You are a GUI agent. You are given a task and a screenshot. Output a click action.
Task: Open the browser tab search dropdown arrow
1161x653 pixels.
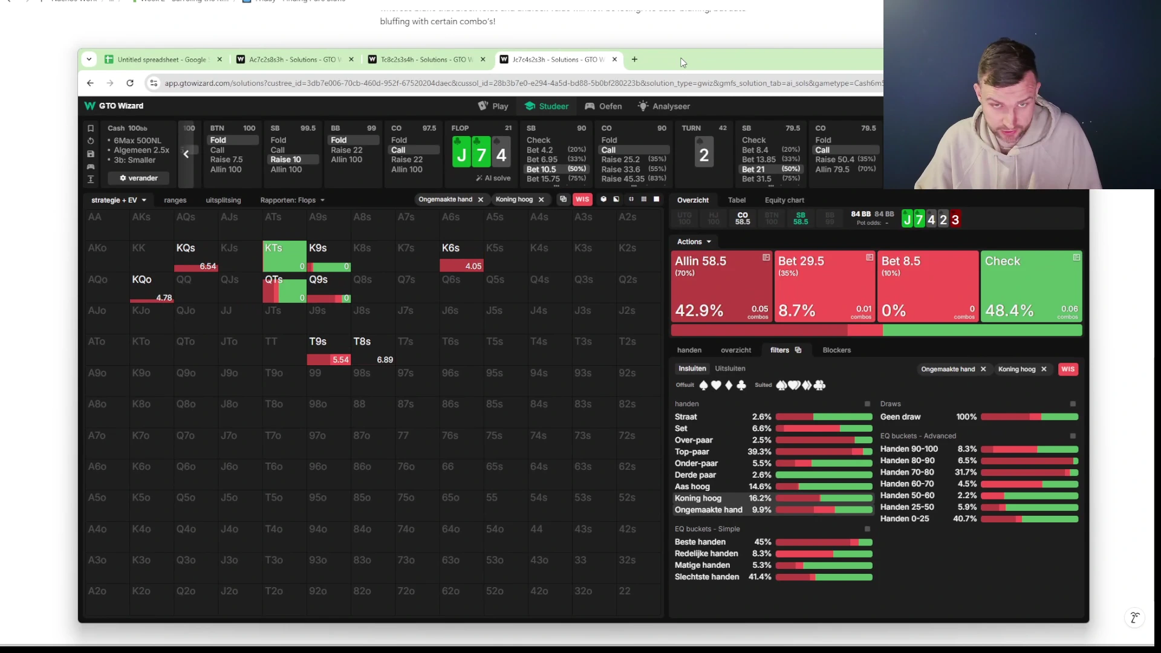[x=89, y=59]
